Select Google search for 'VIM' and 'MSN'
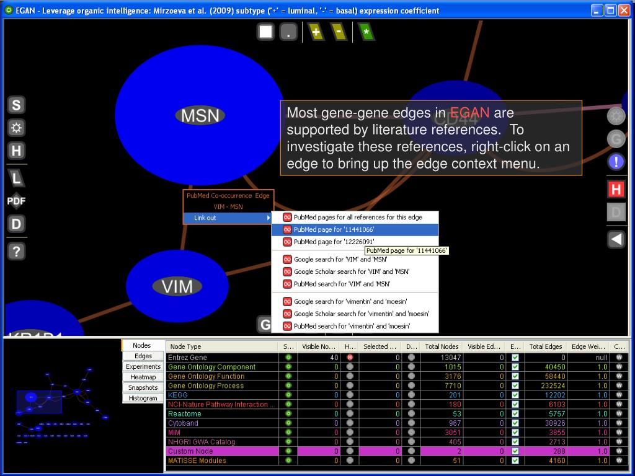This screenshot has width=635, height=476. tap(355, 260)
